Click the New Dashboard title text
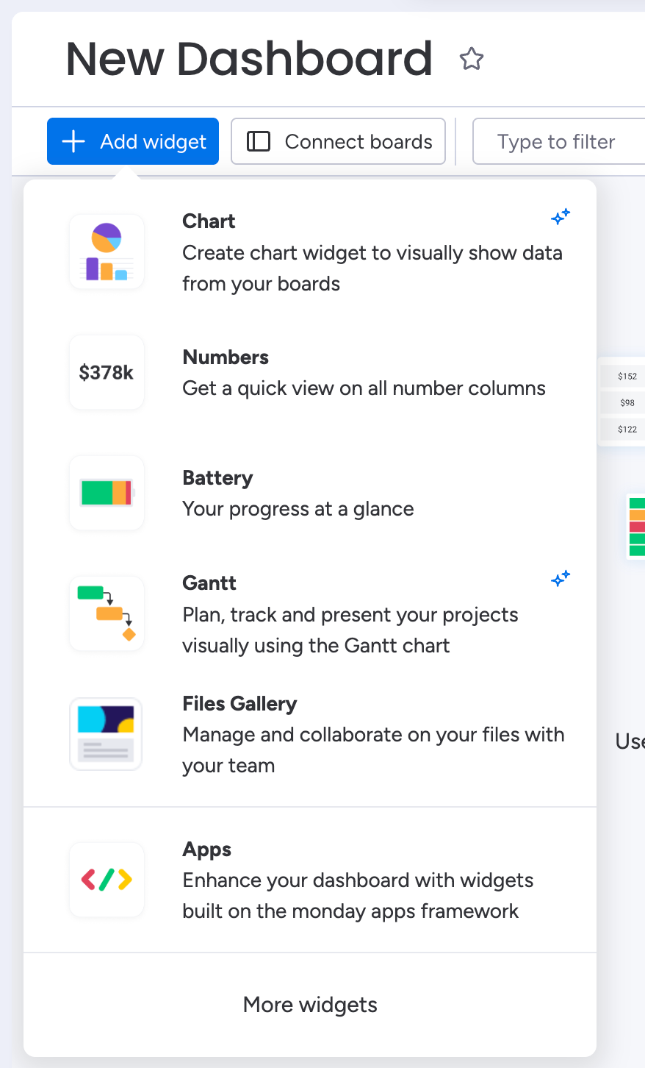This screenshot has width=645, height=1068. tap(249, 59)
